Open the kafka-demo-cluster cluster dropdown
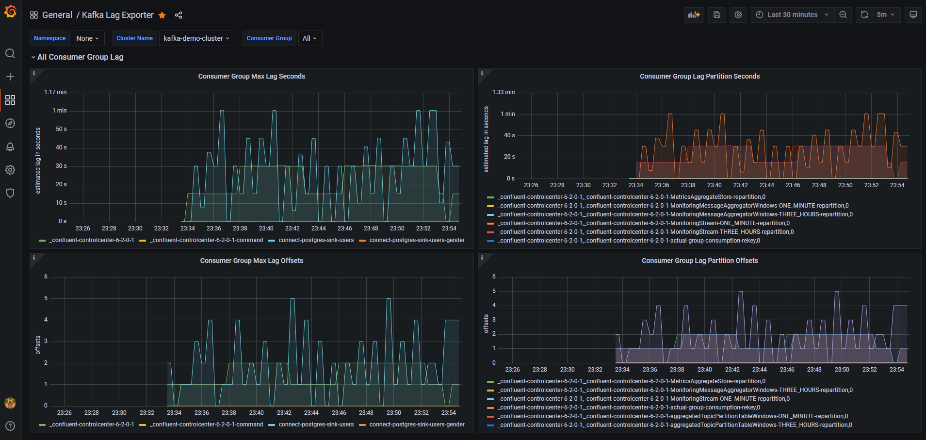This screenshot has width=926, height=440. click(197, 38)
